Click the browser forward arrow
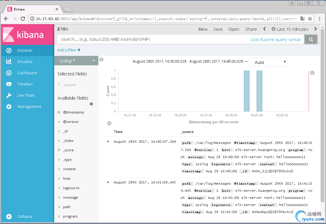326x224 pixels. pos(14,19)
